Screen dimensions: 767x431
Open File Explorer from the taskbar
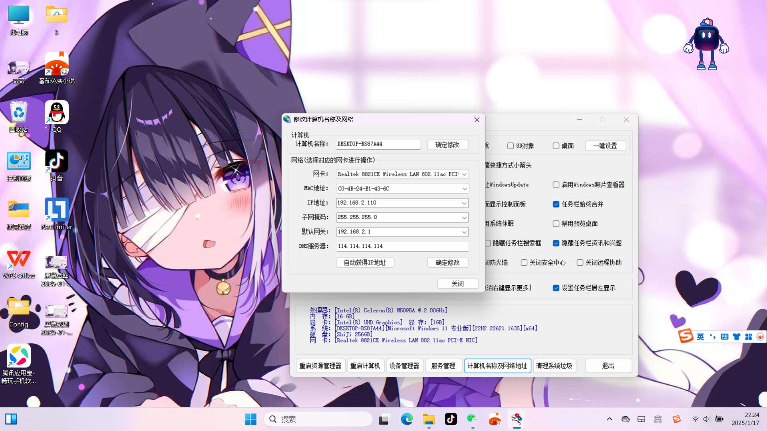(429, 419)
